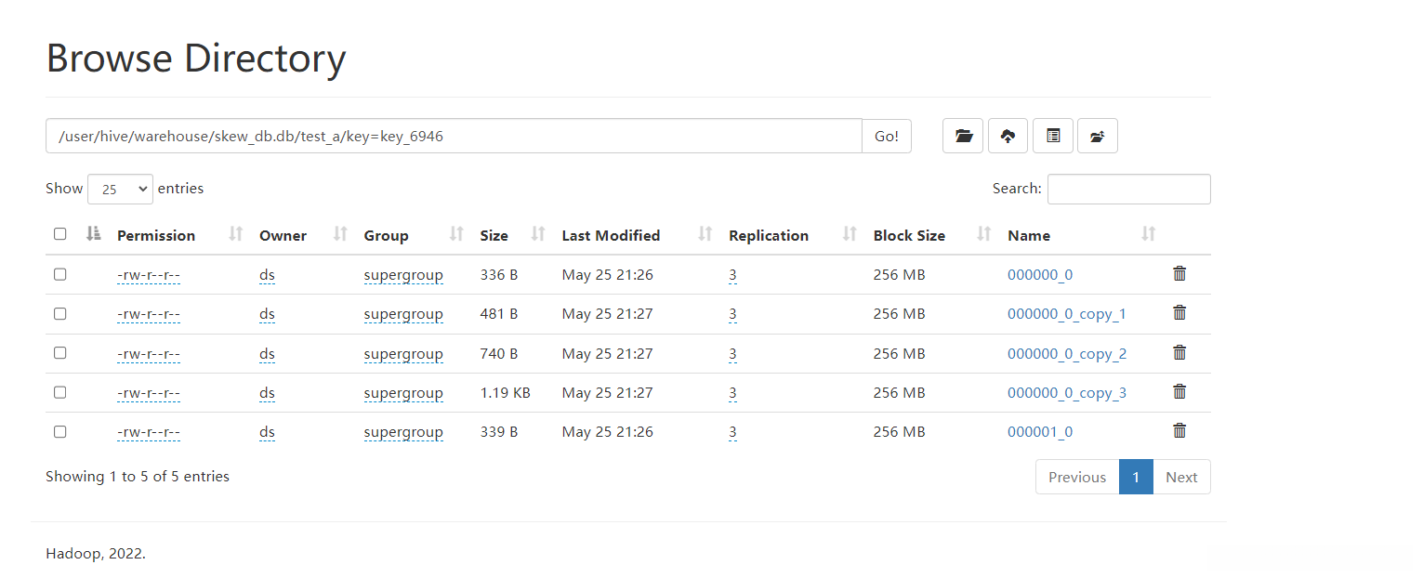Open the Show entries count dropdown

(120, 189)
